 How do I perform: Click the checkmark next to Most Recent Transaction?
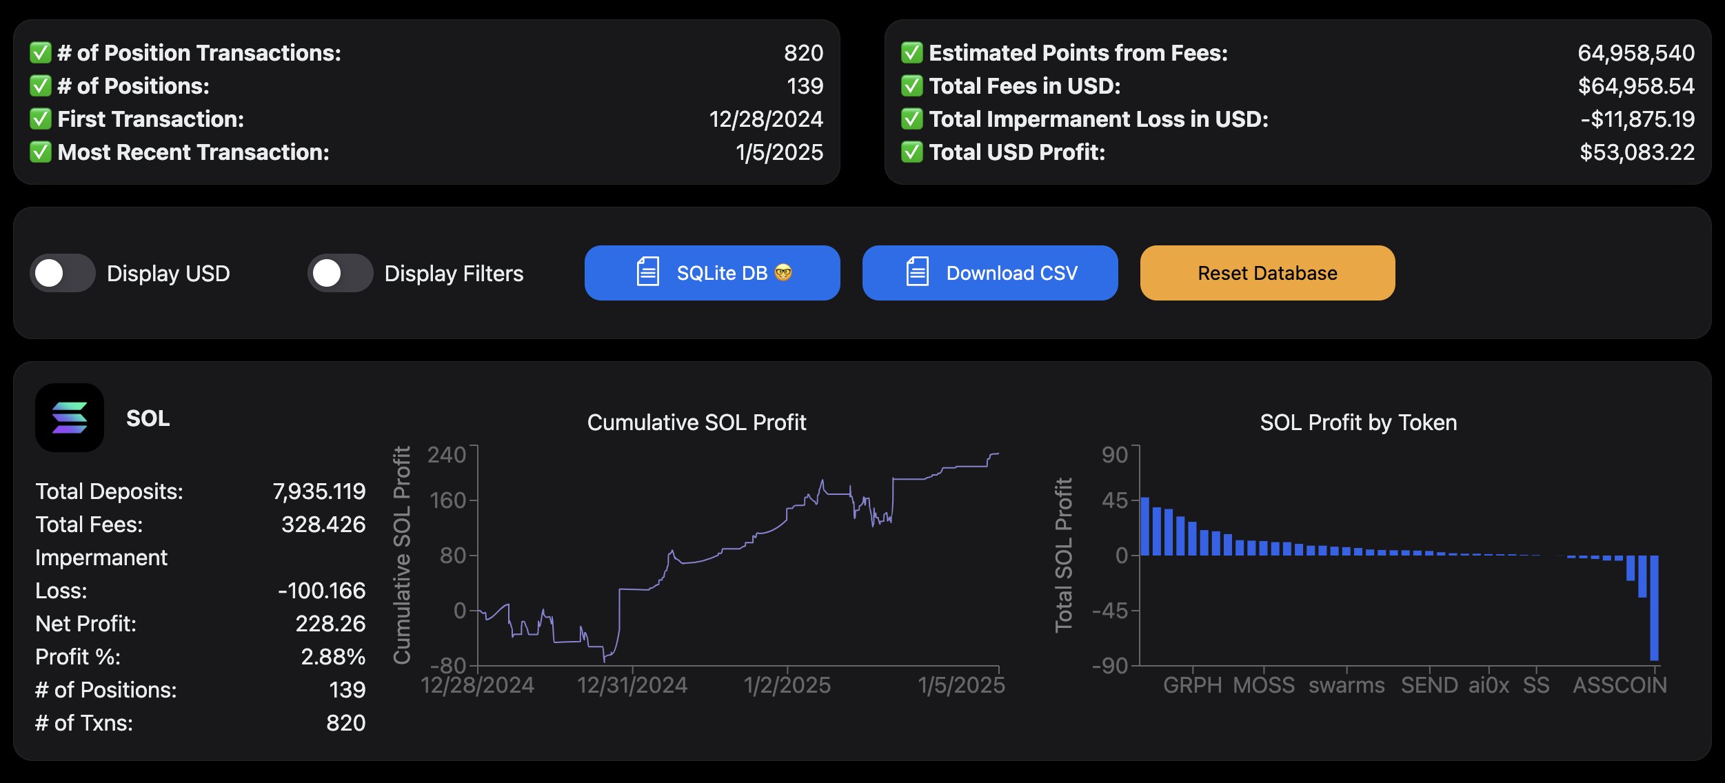click(x=41, y=152)
